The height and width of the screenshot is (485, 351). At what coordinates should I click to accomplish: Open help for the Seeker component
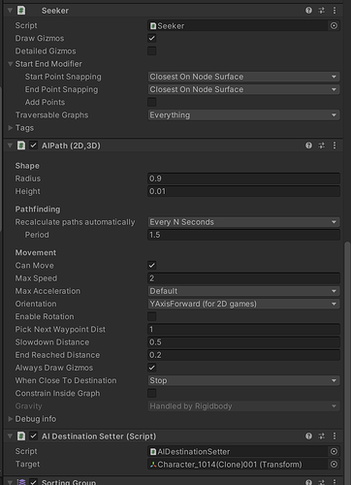click(x=308, y=11)
